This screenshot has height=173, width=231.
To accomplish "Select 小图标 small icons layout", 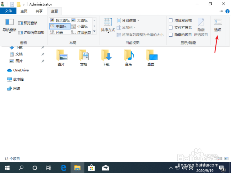I will 79,26.
